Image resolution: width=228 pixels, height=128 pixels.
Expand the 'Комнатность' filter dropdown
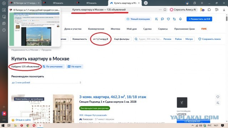tap(79, 39)
